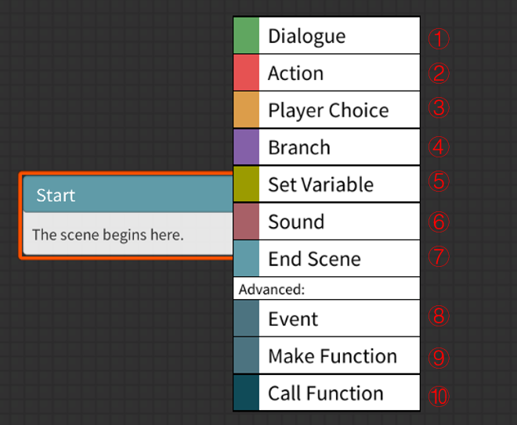Click the purple swatch beside Branch

pos(246,147)
